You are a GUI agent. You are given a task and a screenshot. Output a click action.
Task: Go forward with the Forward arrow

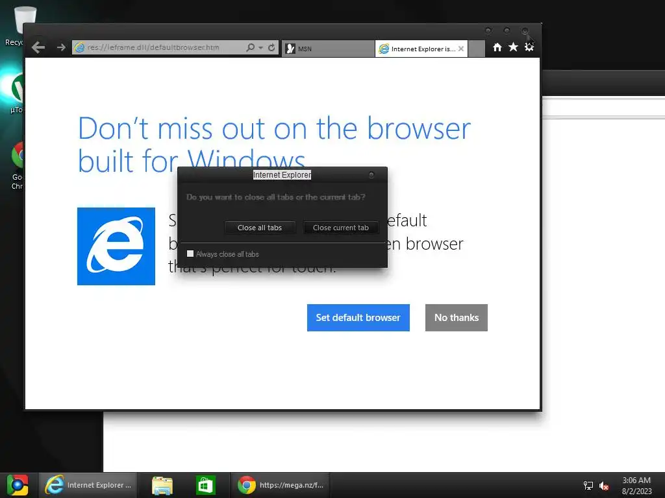click(x=61, y=47)
